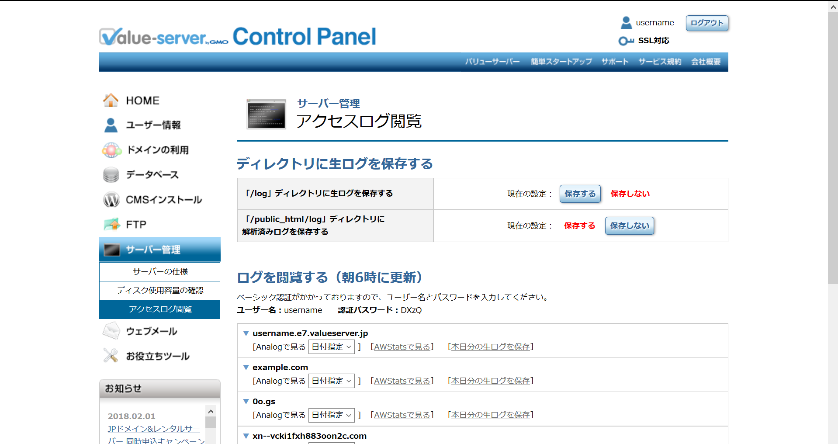The width and height of the screenshot is (838, 444).
Task: Click the WordPress CMS install icon
Action: click(111, 200)
